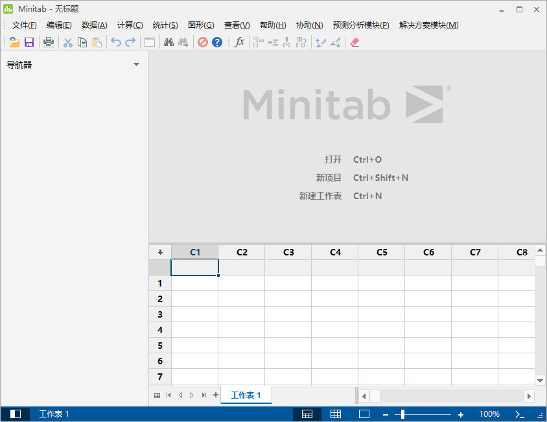This screenshot has width=547, height=422.
Task: Click the purple Save project icon
Action: [x=29, y=42]
